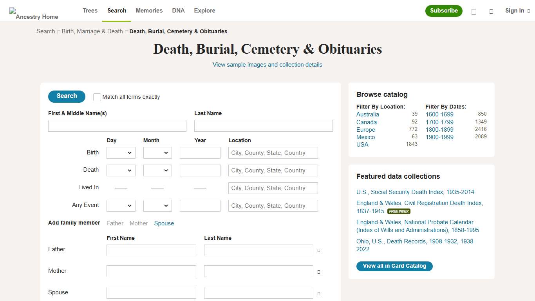Click the Subscribe button
Image resolution: width=535 pixels, height=301 pixels.
pyautogui.click(x=444, y=11)
